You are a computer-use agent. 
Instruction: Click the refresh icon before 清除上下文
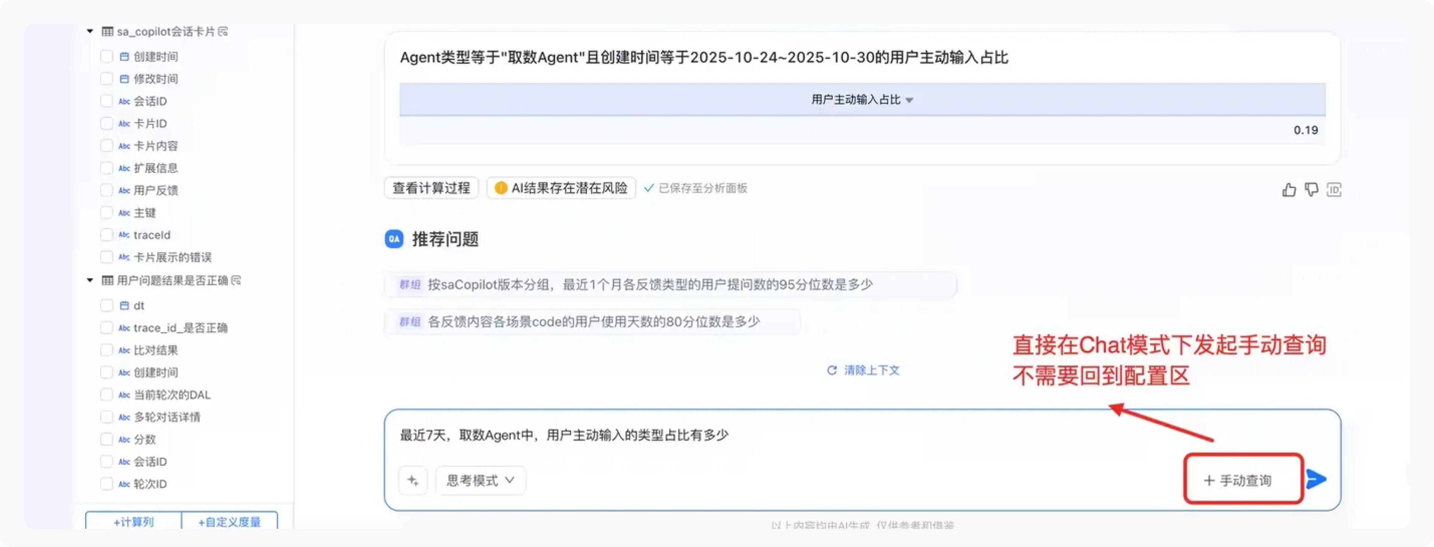[832, 370]
